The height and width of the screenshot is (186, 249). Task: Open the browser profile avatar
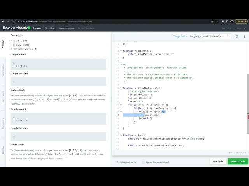(232, 22)
